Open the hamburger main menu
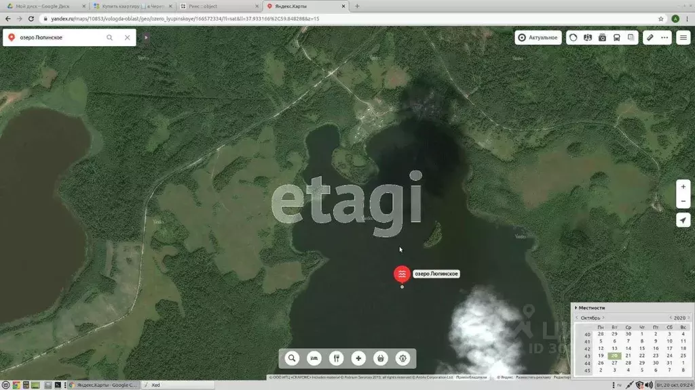Viewport: 695px width, 390px height. 683,38
